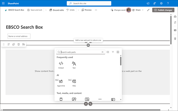Focus the Search web parts field
This screenshot has width=178, height=111.
(x=81, y=52)
